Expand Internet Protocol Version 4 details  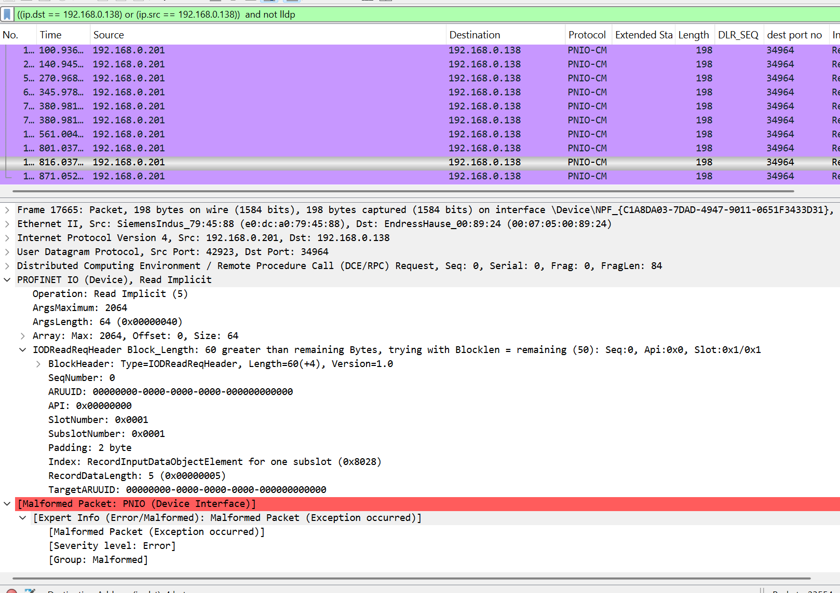pyautogui.click(x=7, y=238)
